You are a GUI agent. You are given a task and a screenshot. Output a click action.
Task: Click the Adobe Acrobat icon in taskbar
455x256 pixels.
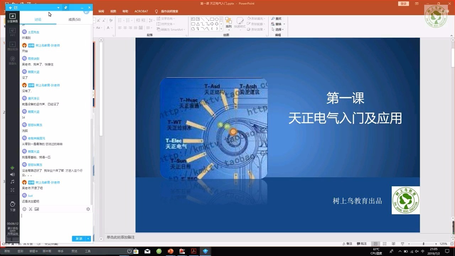194,251
